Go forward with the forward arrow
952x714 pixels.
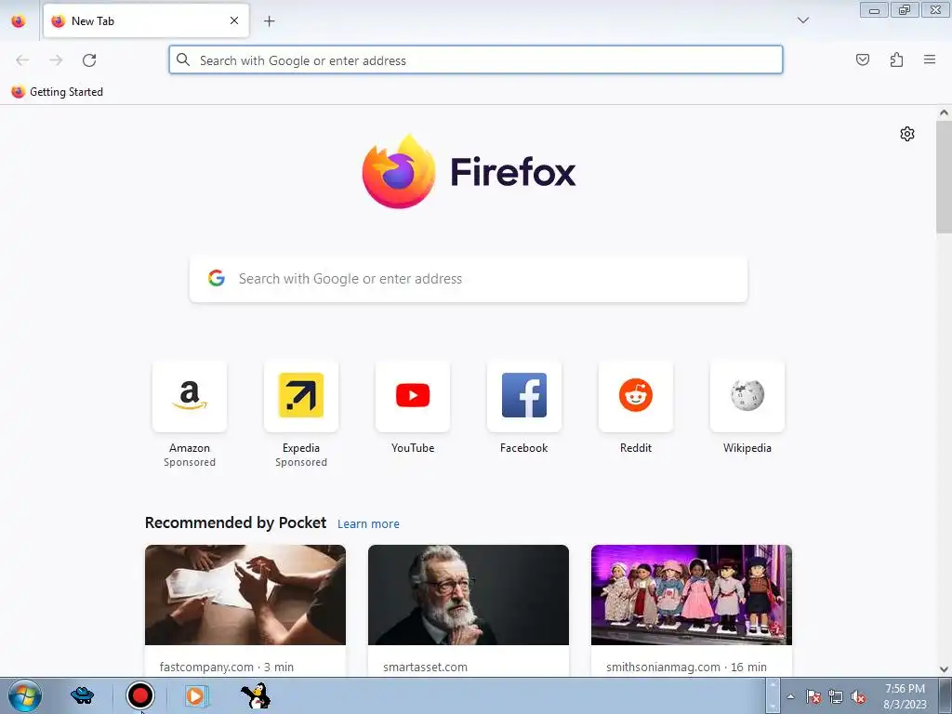(x=56, y=60)
